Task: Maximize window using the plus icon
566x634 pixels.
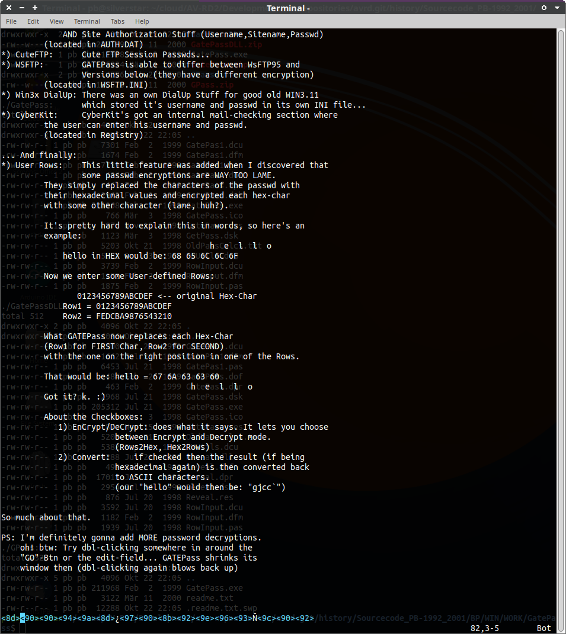Action: pos(35,8)
